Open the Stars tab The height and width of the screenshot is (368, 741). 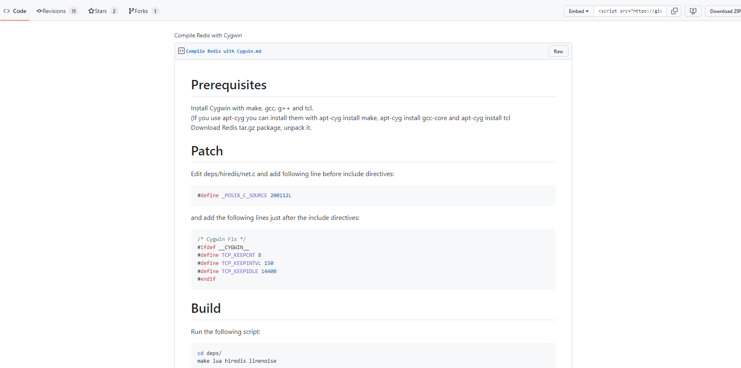pos(103,11)
